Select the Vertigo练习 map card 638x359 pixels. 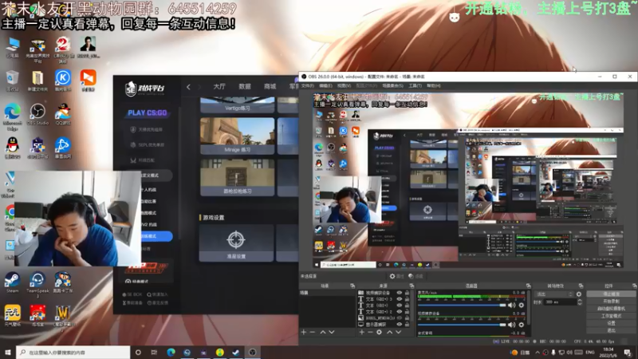(x=237, y=105)
